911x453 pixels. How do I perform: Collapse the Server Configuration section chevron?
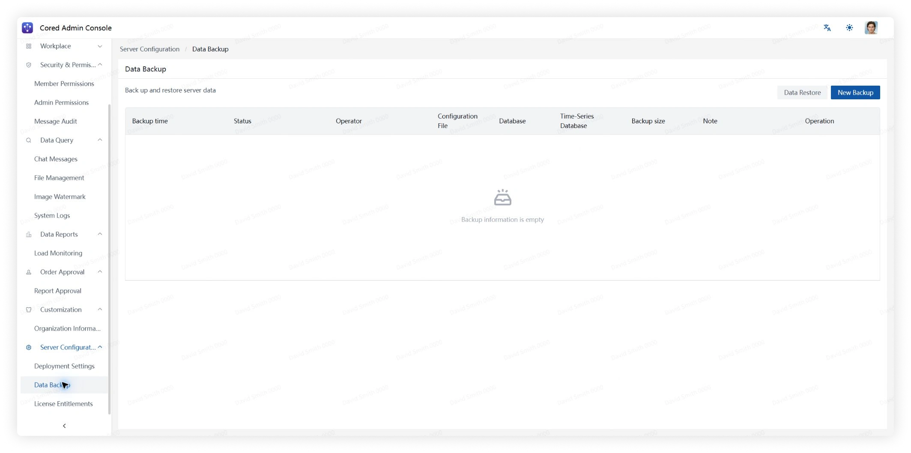tap(100, 347)
